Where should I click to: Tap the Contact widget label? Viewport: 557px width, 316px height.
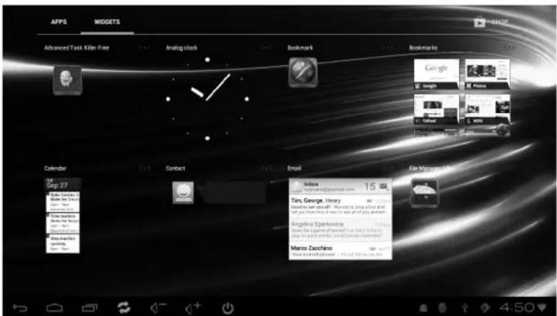pos(176,168)
